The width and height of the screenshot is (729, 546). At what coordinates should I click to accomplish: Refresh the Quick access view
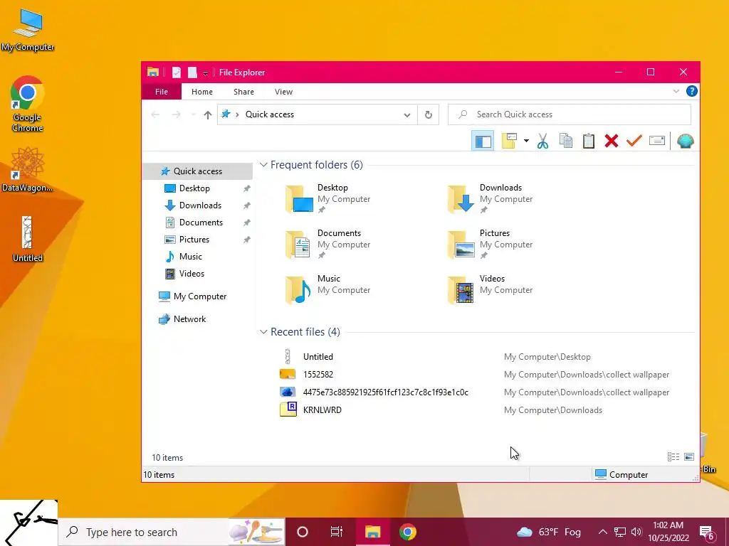pyautogui.click(x=428, y=114)
